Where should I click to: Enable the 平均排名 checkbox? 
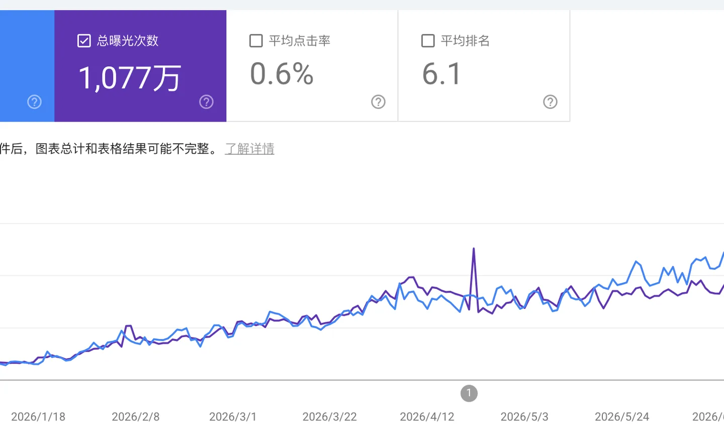pyautogui.click(x=428, y=41)
